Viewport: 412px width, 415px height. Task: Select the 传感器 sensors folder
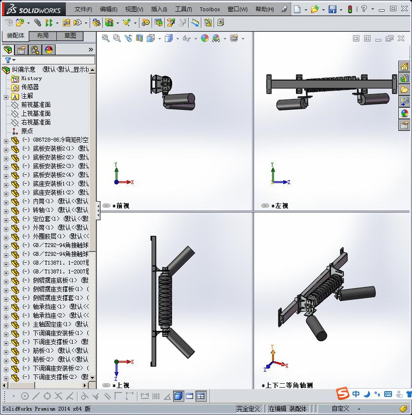pyautogui.click(x=30, y=87)
